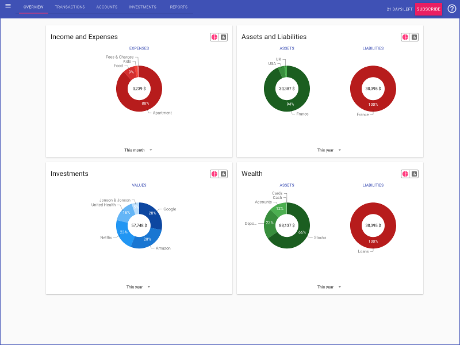Select pie chart view in Assets and Liabilities

[x=405, y=37]
